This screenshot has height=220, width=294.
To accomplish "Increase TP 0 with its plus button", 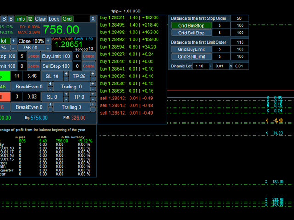I will tap(93, 94).
